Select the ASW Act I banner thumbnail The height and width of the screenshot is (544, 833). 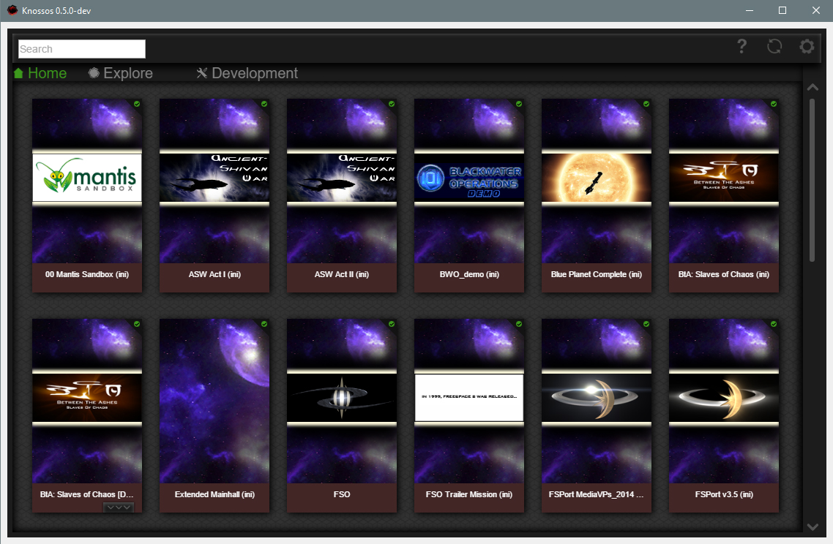[x=214, y=178]
